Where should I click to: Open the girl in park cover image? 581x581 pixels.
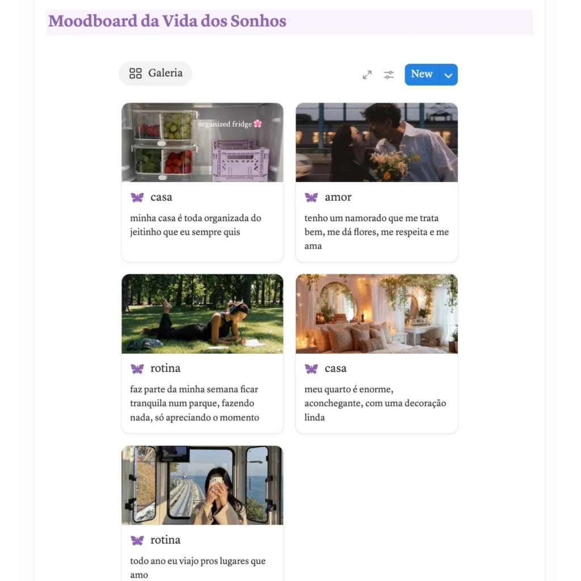coord(203,314)
